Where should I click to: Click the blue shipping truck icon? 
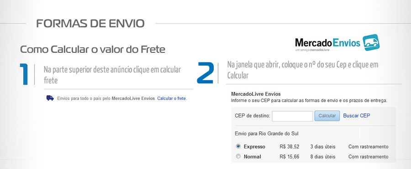click(50, 98)
